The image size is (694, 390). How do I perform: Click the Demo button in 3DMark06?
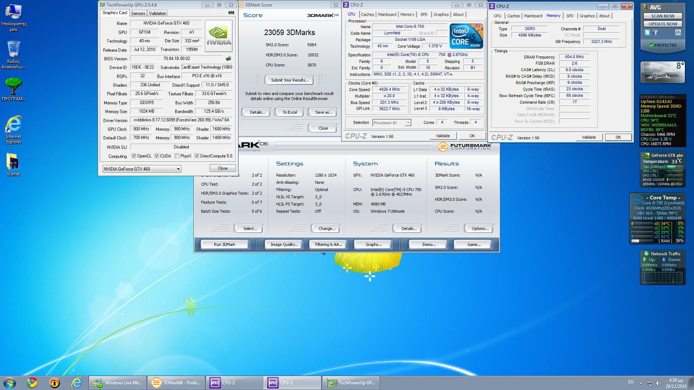(x=429, y=244)
